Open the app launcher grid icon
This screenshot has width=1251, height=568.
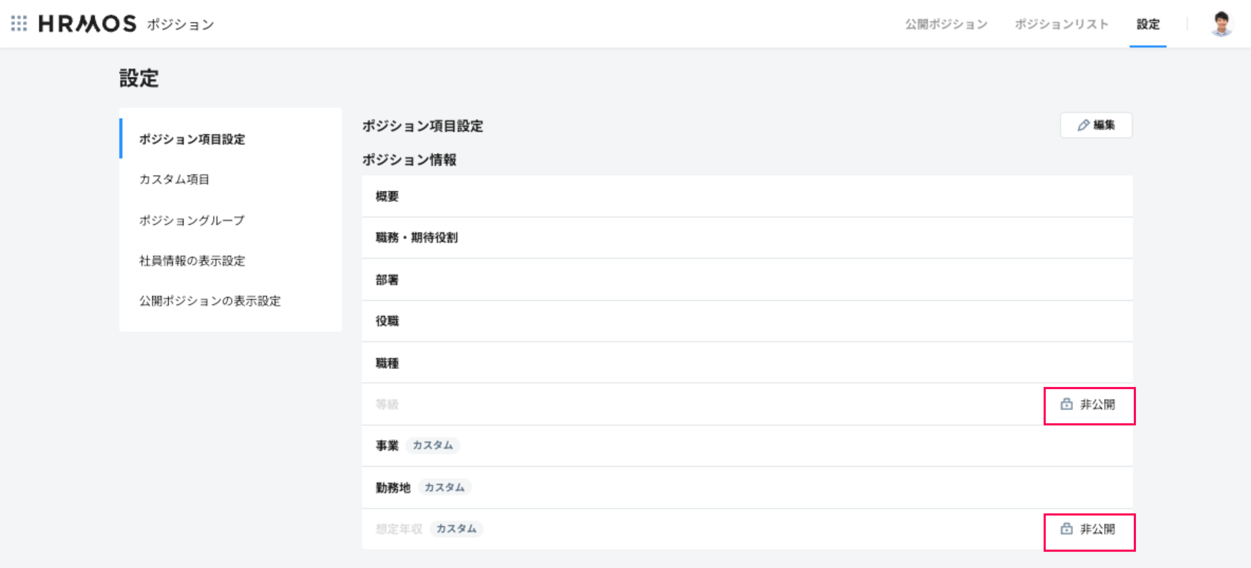pyautogui.click(x=19, y=23)
